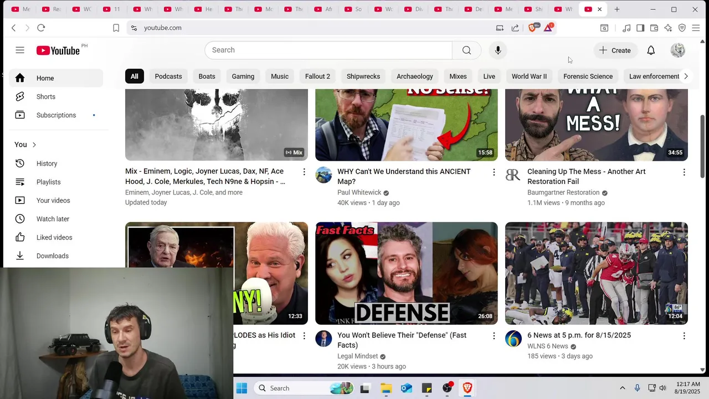The height and width of the screenshot is (399, 709).
Task: Open Brave VPN shield icon
Action: point(682,28)
